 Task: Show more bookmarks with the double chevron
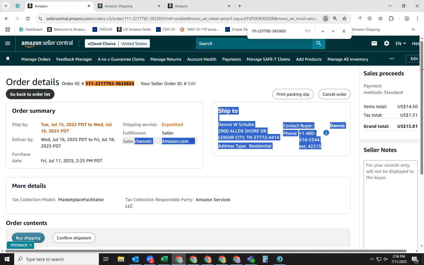coord(413,29)
